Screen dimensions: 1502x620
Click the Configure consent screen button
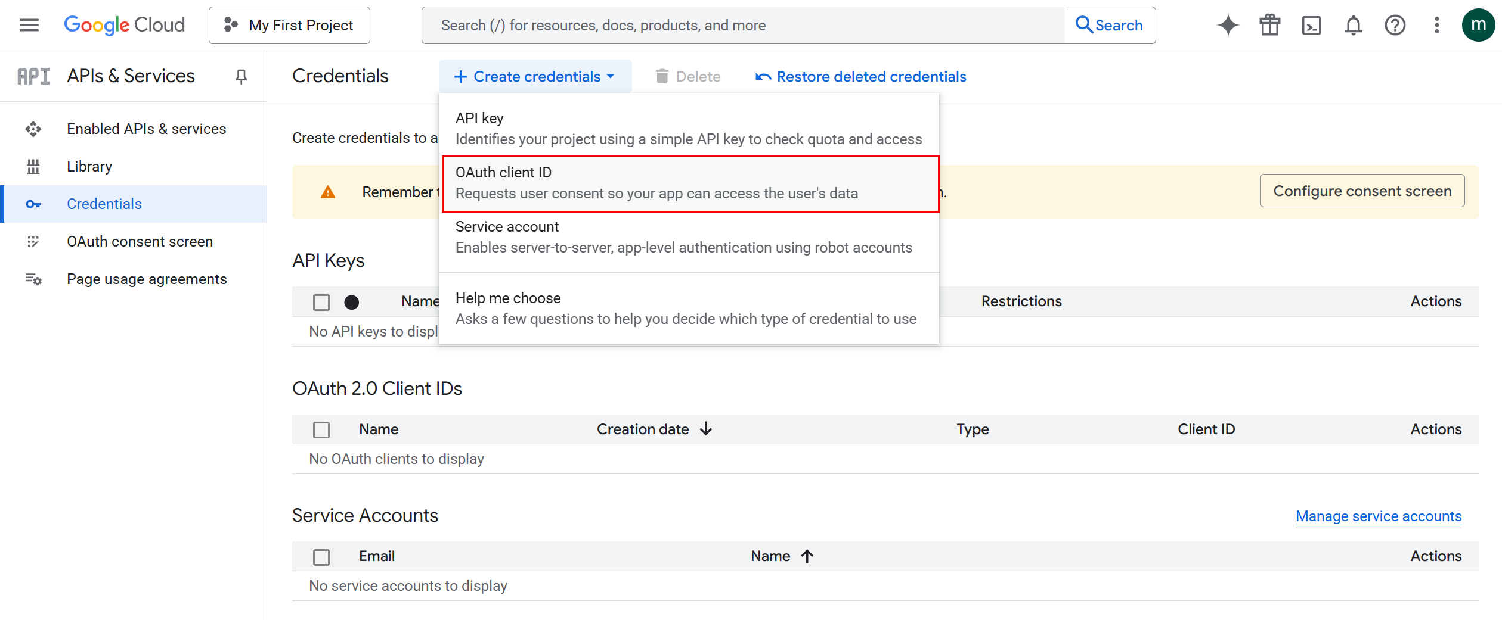1362,191
